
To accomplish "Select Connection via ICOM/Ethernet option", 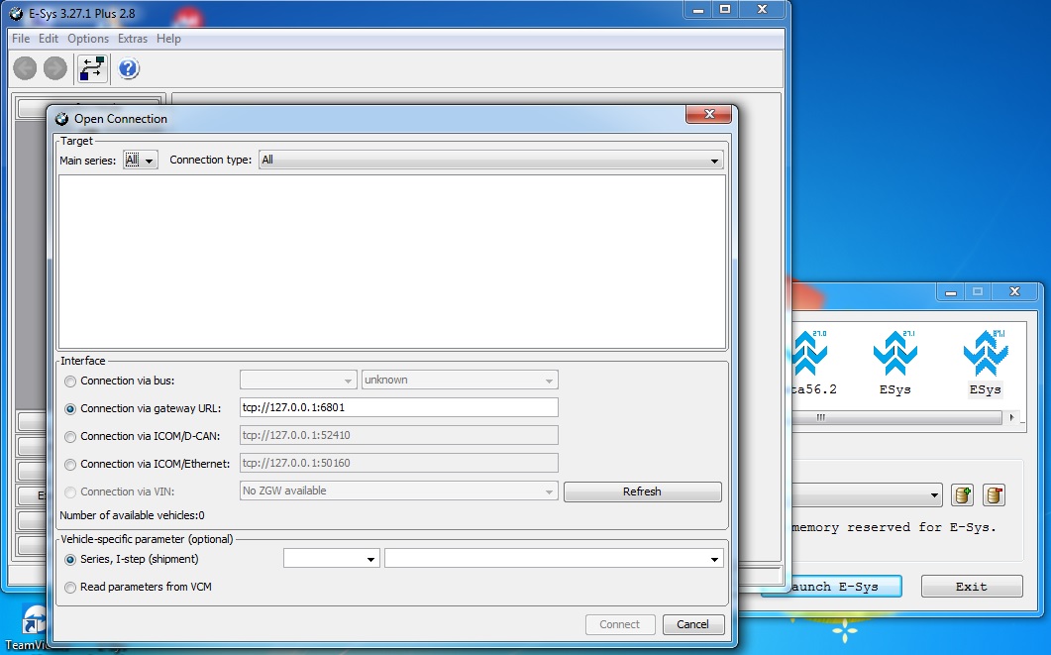I will [x=70, y=465].
